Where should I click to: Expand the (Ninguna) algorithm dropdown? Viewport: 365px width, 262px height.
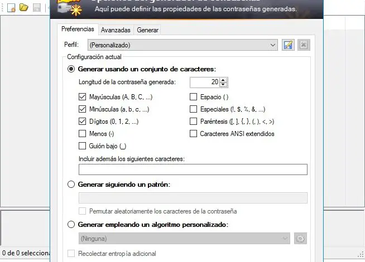(x=285, y=239)
